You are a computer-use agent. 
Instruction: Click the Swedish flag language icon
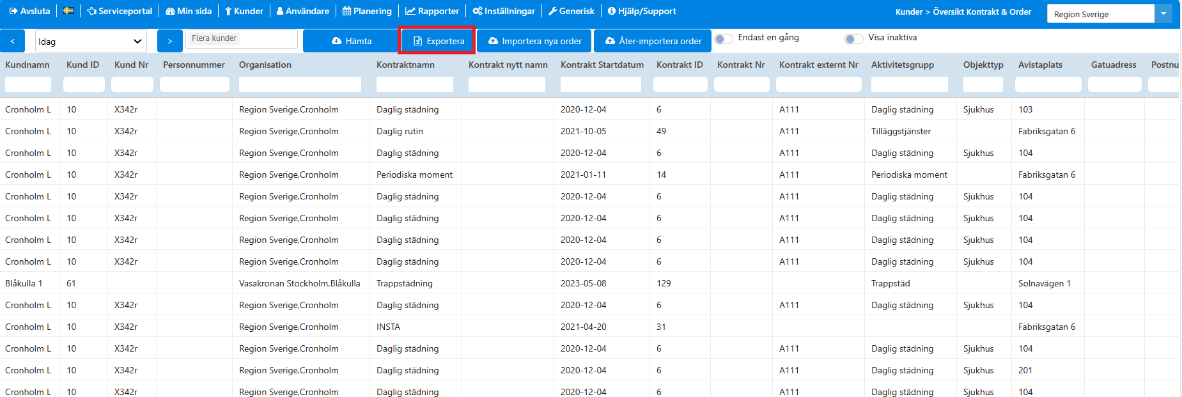68,11
